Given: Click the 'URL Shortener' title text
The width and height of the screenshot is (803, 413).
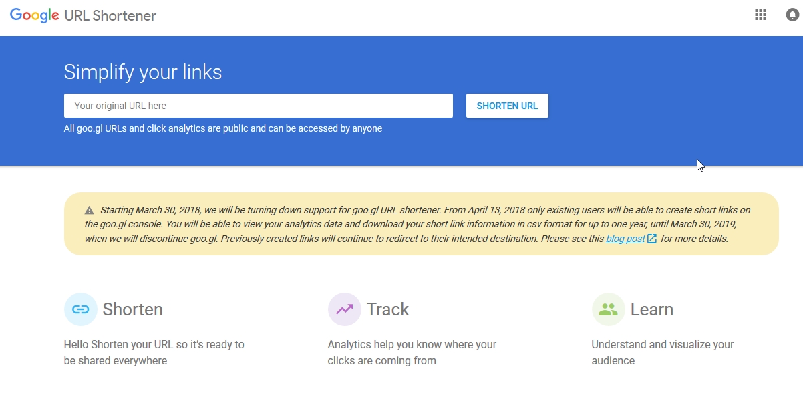Looking at the screenshot, I should click(110, 16).
